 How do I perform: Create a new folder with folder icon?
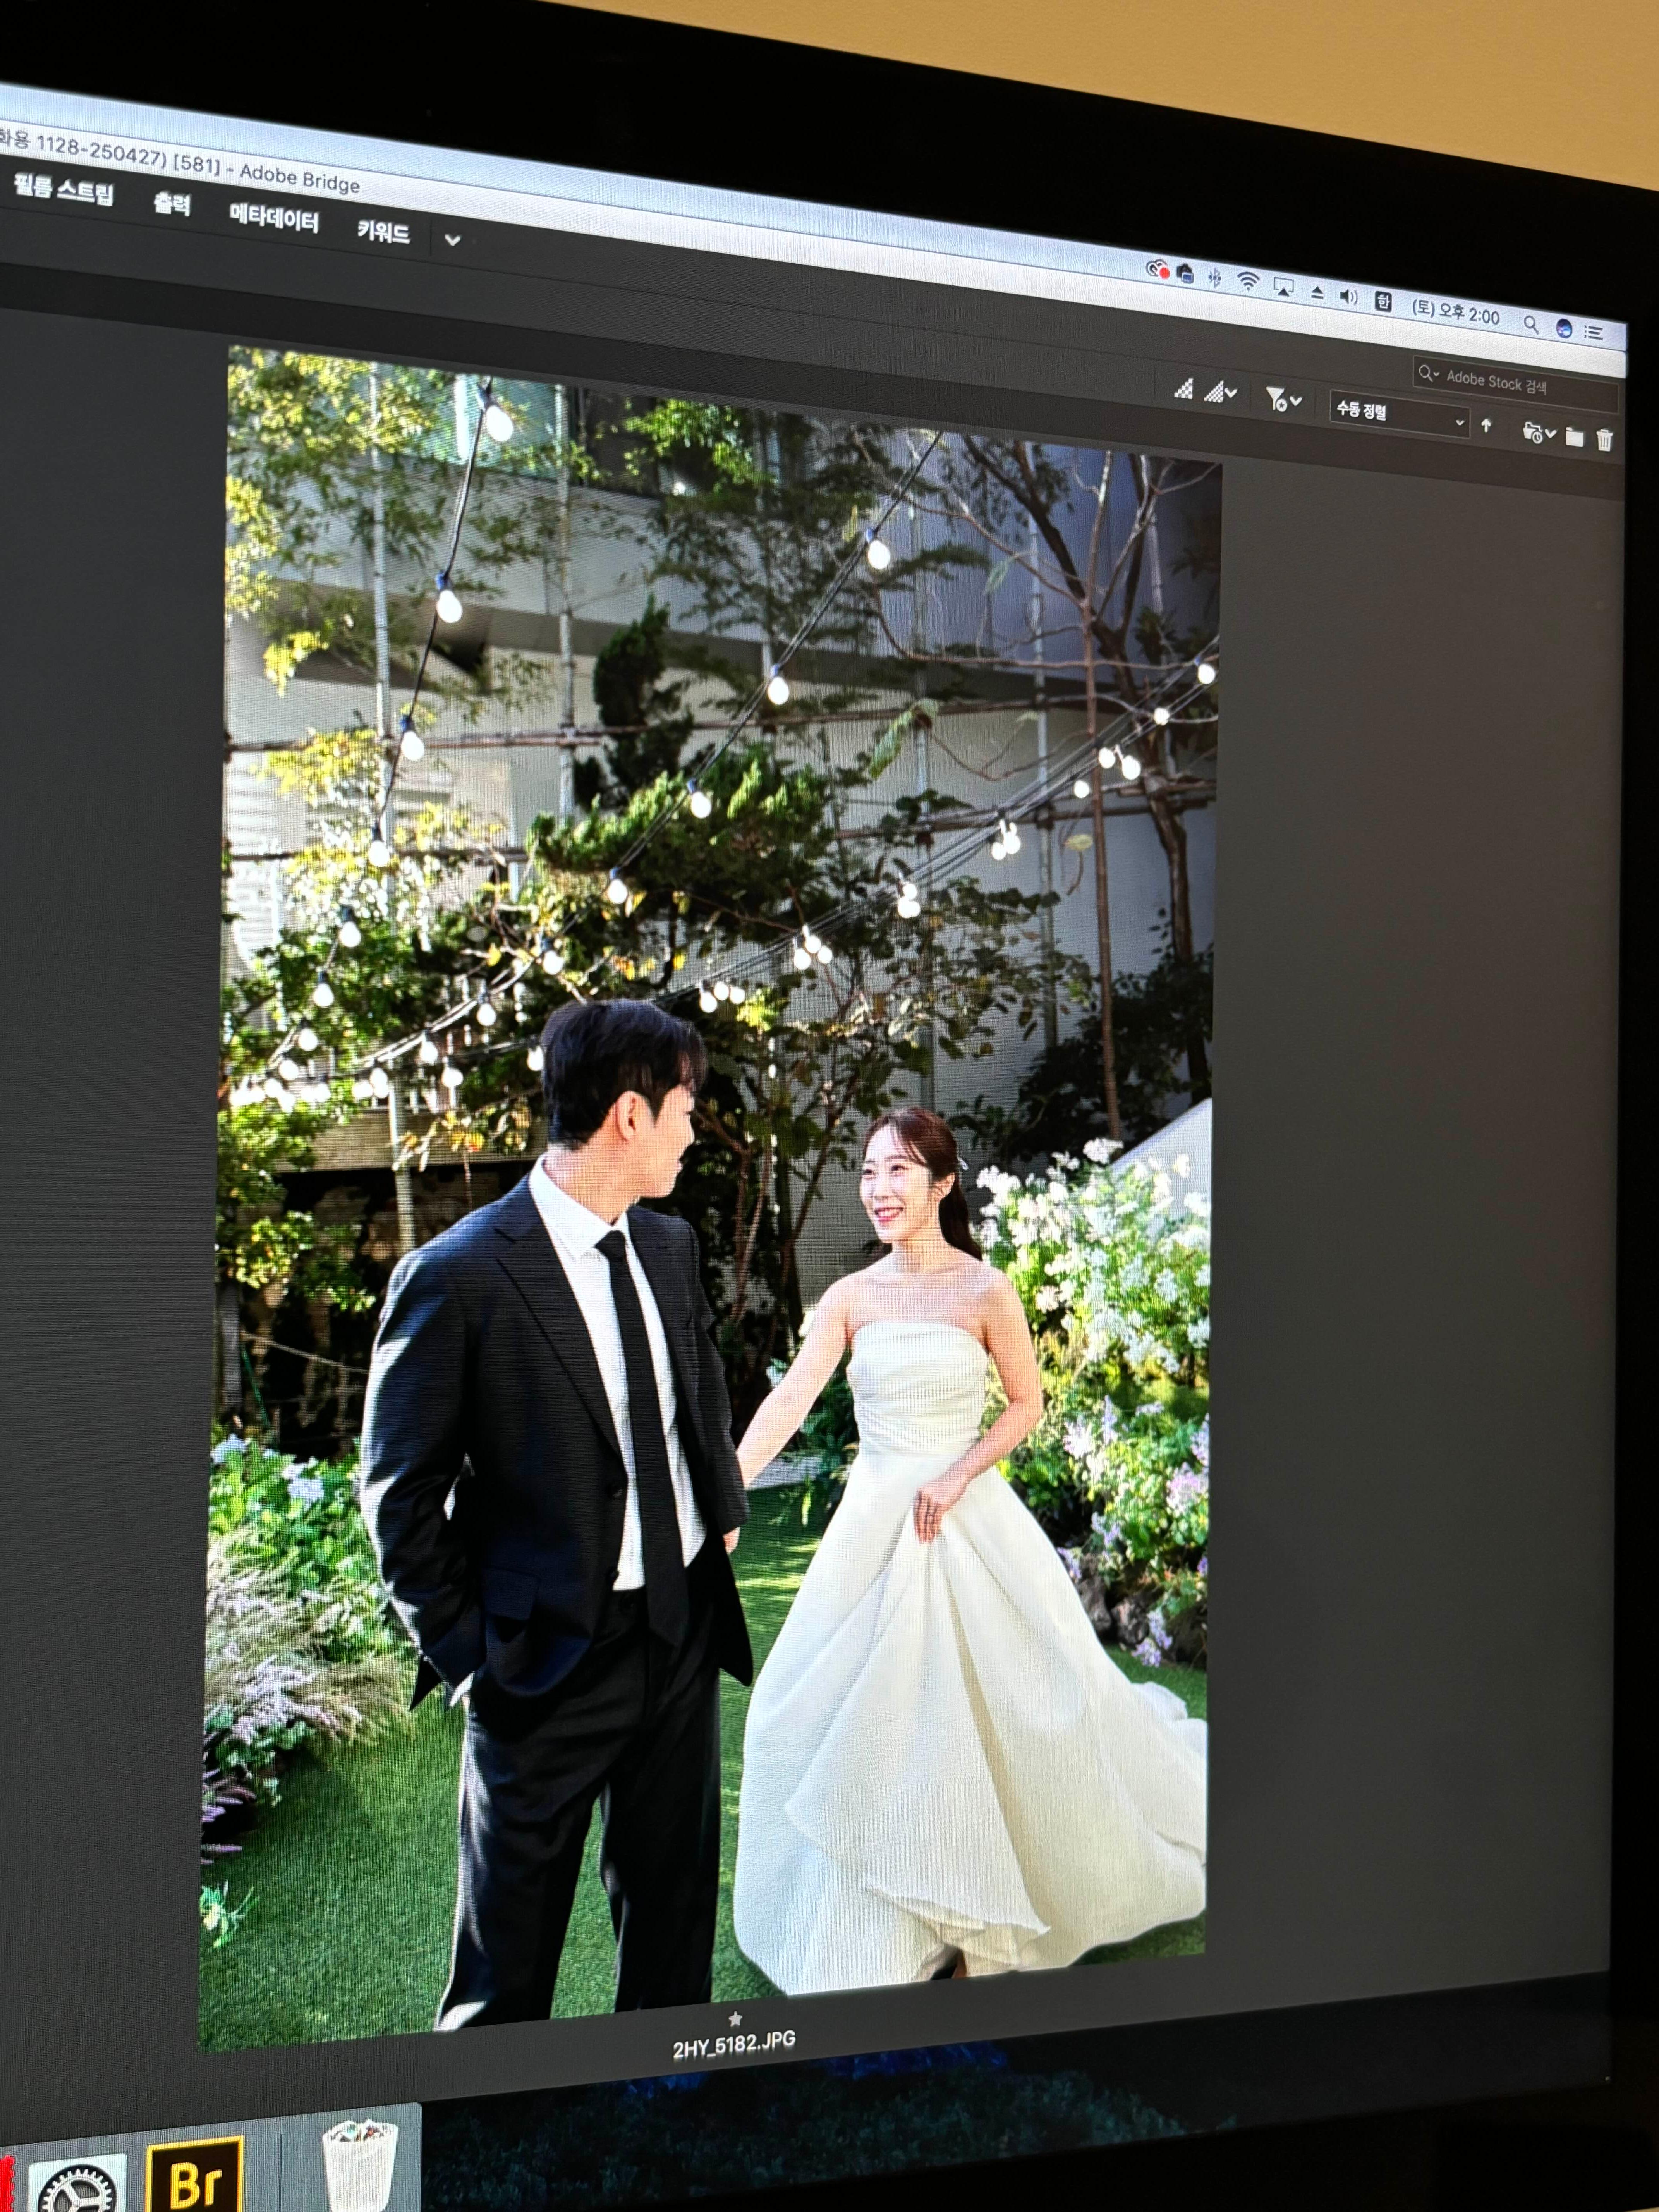(1574, 437)
